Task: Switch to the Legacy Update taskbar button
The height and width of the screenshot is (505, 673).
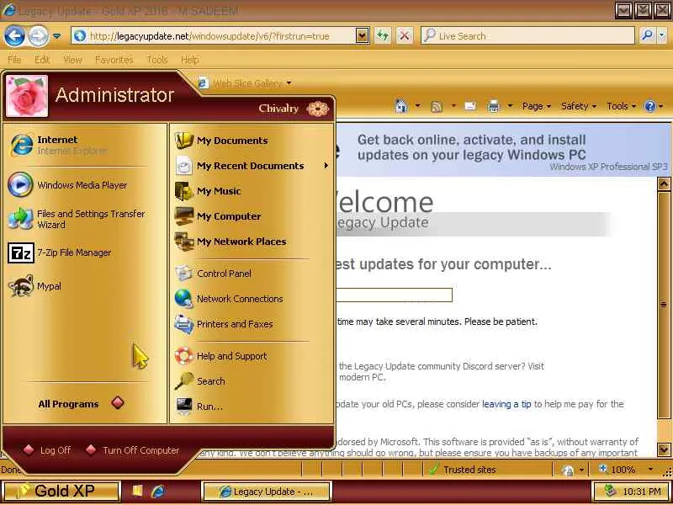Action: (266, 492)
